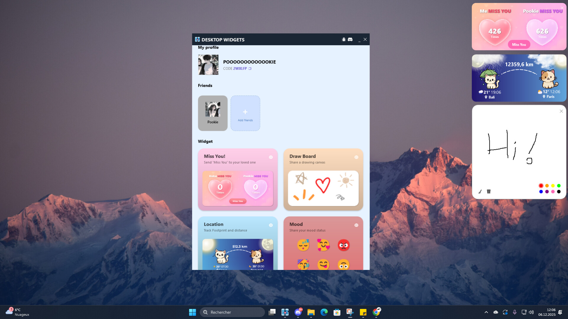Select the brush tool on the drawing board
568x319 pixels.
point(480,191)
